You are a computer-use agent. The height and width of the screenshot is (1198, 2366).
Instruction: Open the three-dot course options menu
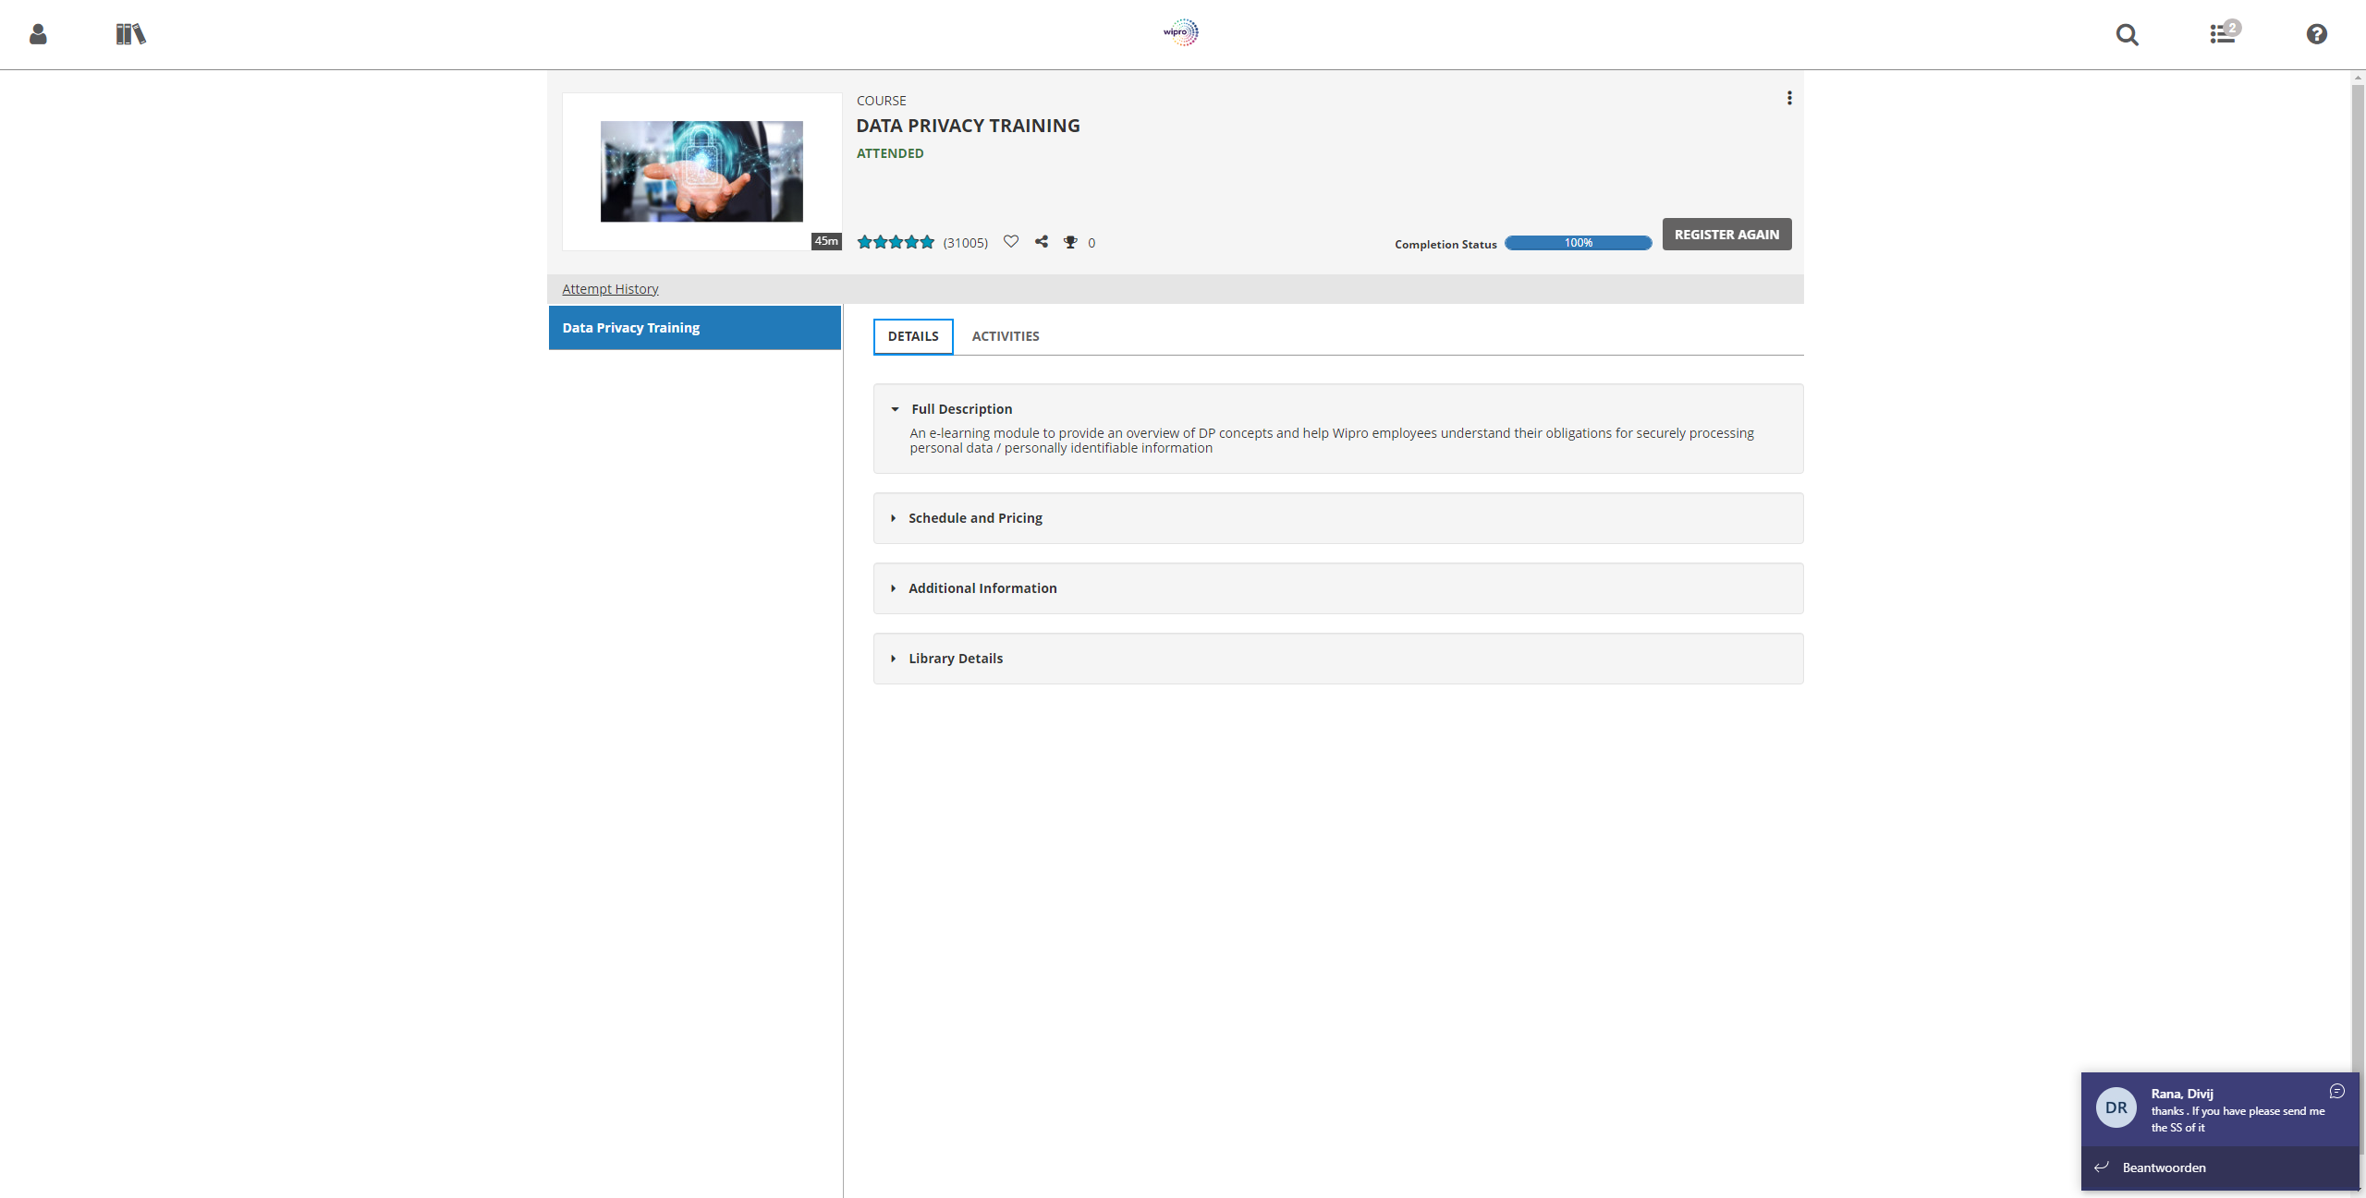[x=1789, y=98]
